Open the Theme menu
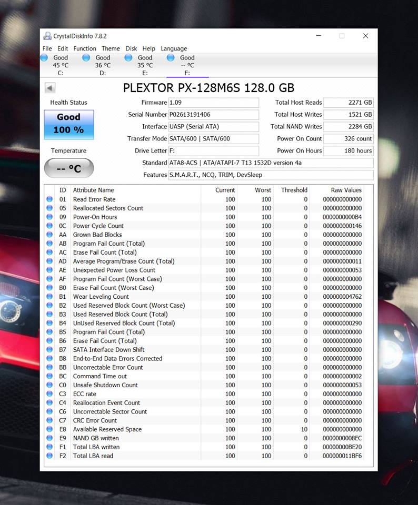Image resolution: width=418 pixels, height=505 pixels. click(111, 48)
